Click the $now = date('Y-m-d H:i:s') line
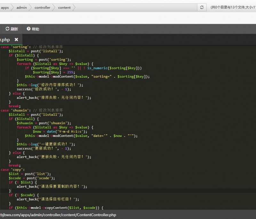This screenshot has height=219, width=256. pyautogui.click(x=60, y=131)
